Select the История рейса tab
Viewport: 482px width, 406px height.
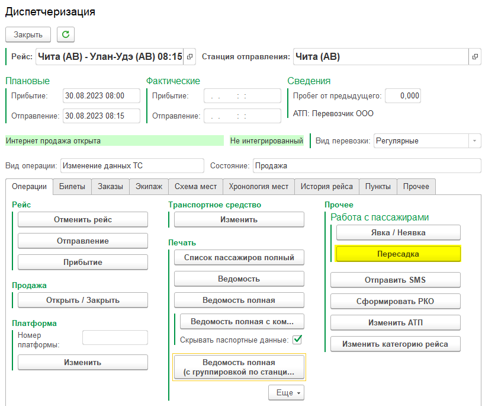coord(326,186)
